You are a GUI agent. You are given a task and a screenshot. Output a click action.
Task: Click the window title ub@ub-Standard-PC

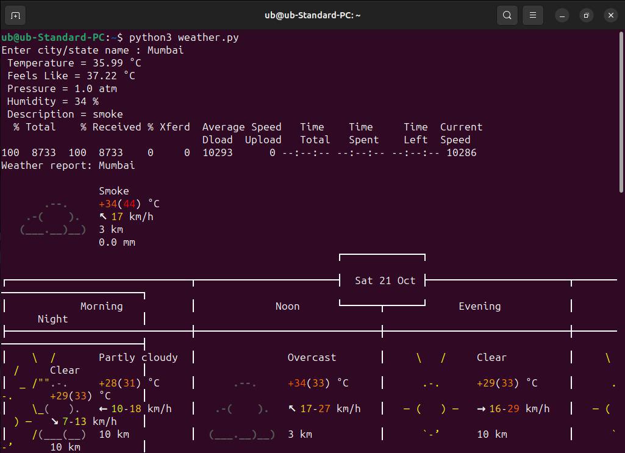(x=312, y=15)
